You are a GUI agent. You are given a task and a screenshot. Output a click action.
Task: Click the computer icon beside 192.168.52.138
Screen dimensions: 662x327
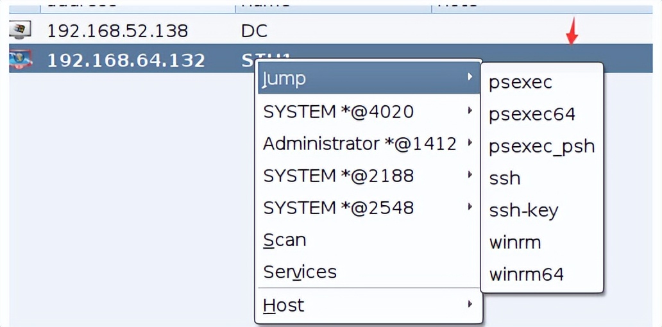coord(21,30)
